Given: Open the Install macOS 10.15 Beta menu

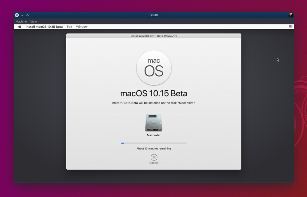Looking at the screenshot, I should click(x=44, y=27).
